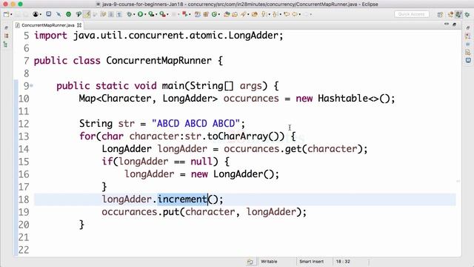Open the dropdown beside the black circular icon
Image resolution: width=474 pixels, height=267 pixels.
click(x=41, y=14)
